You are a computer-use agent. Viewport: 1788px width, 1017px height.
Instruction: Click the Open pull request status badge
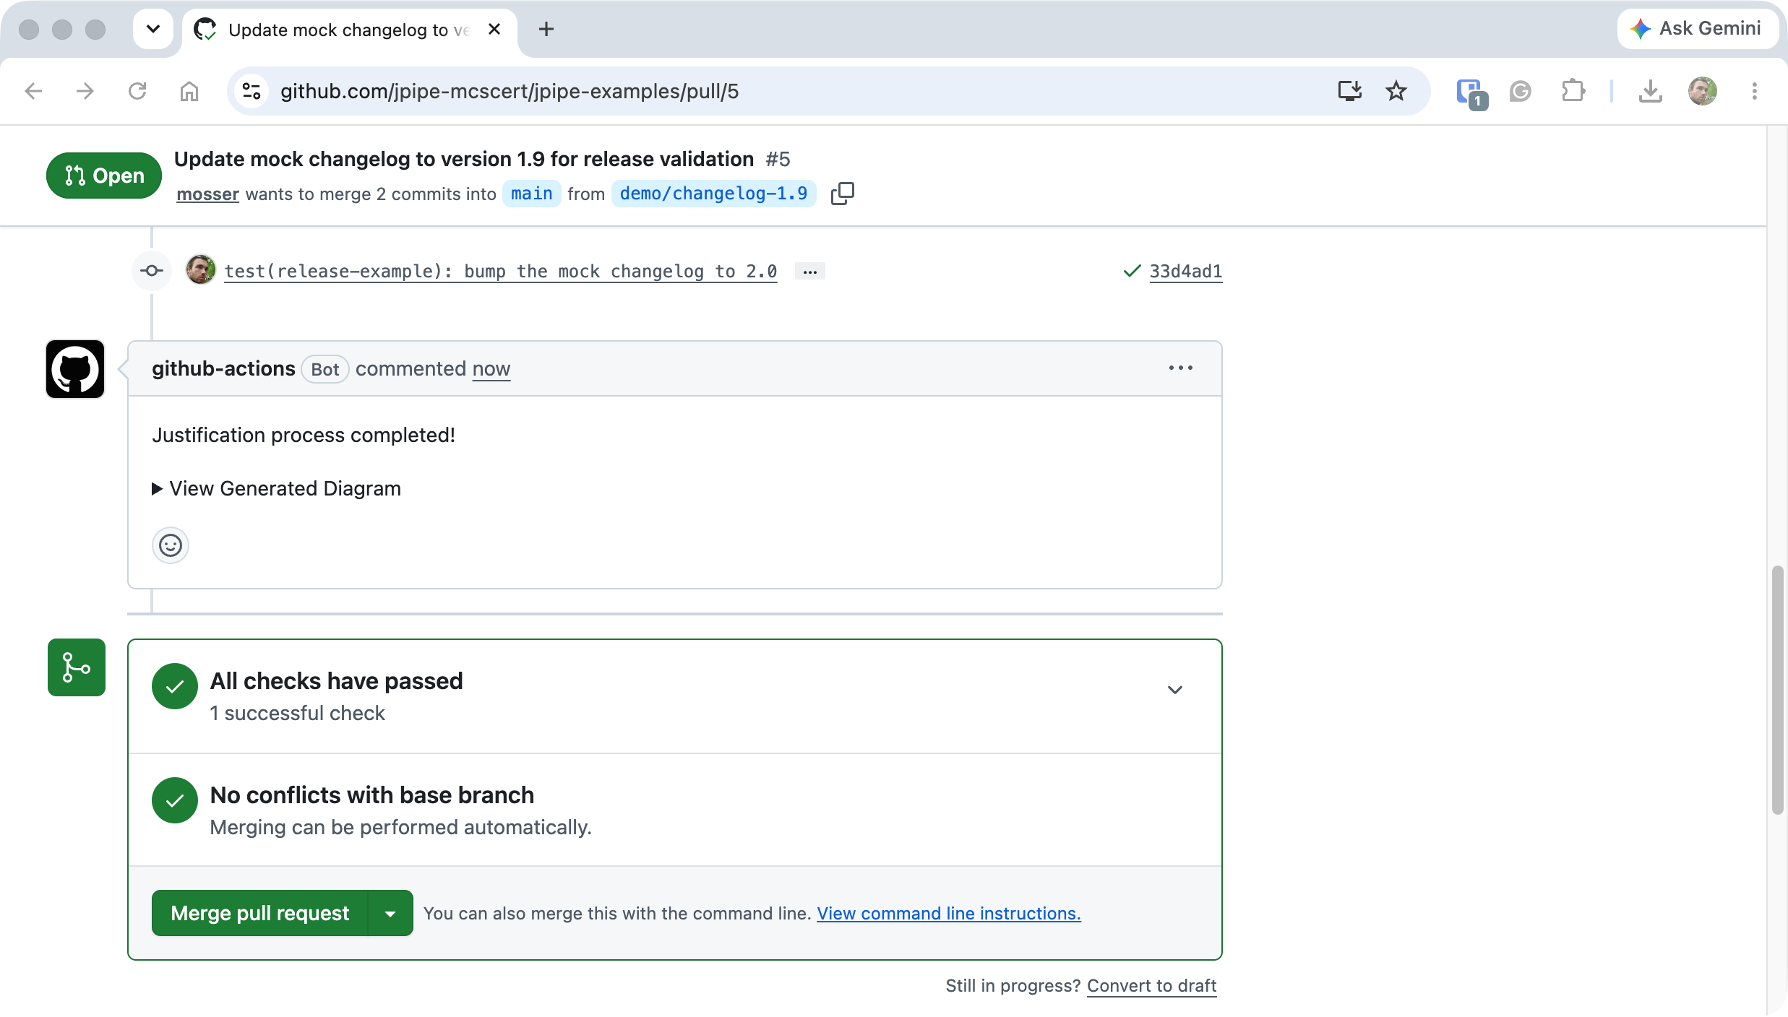click(x=104, y=176)
